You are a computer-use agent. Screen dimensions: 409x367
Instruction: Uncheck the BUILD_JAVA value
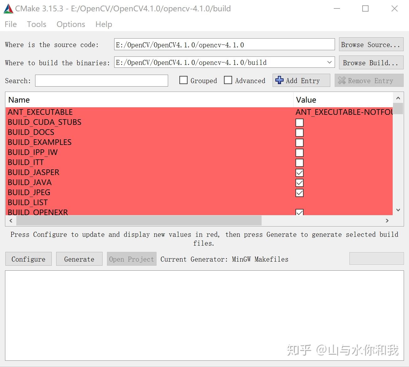299,183
